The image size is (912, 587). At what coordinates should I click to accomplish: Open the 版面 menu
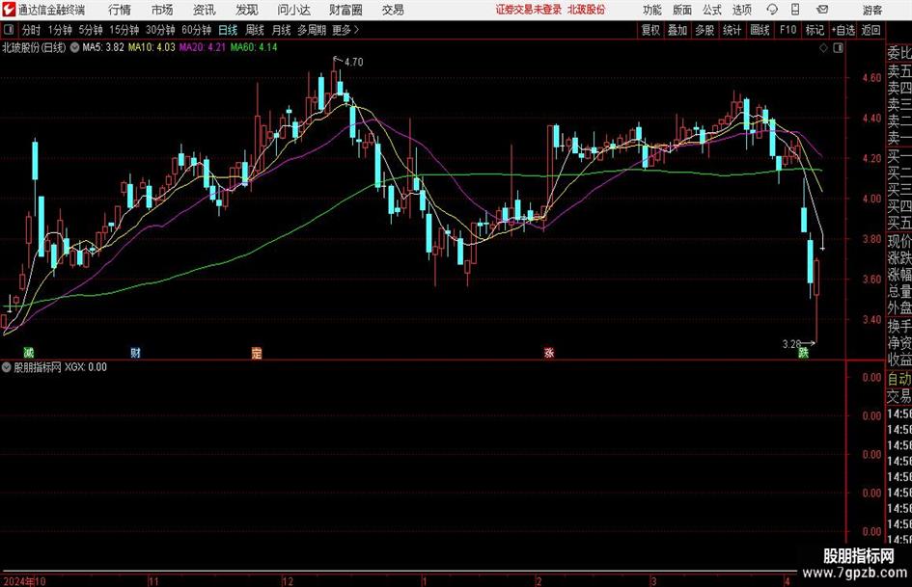pos(682,10)
